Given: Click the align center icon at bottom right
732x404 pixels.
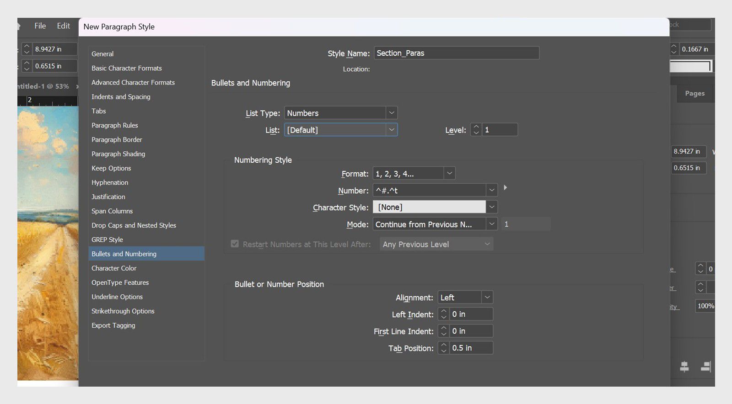Looking at the screenshot, I should (684, 367).
